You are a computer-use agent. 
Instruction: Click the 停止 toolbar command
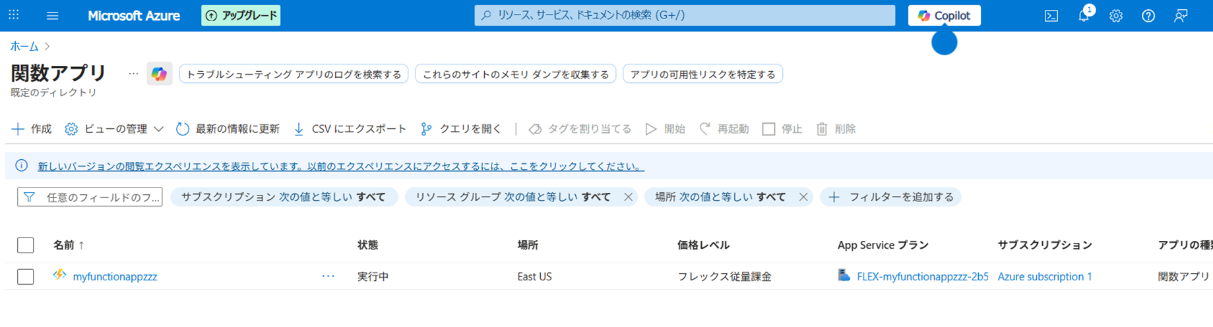[x=782, y=129]
